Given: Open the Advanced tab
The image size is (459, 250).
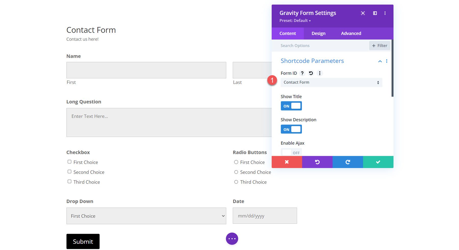Looking at the screenshot, I should (351, 33).
